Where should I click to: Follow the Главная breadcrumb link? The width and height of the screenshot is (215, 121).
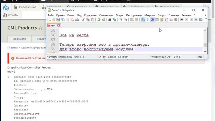click(x=12, y=48)
